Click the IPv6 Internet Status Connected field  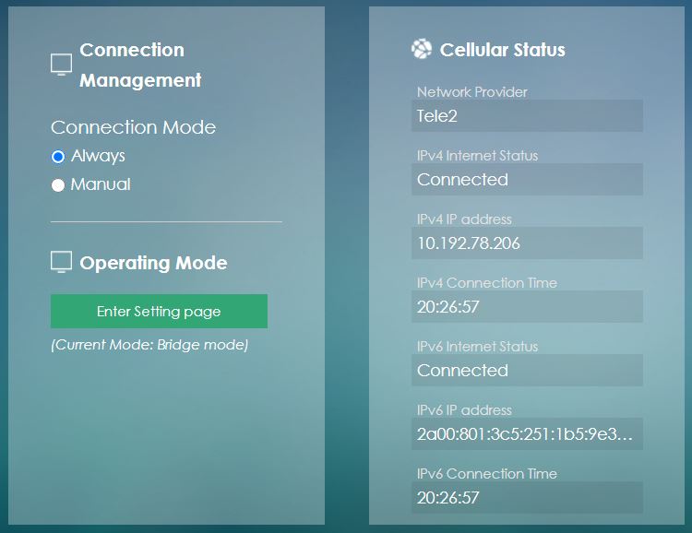pyautogui.click(x=527, y=371)
